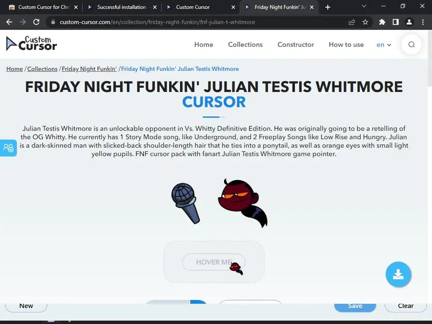This screenshot has height=324, width=432.
Task: Open the Chrome profile avatar icon
Action: point(409,22)
